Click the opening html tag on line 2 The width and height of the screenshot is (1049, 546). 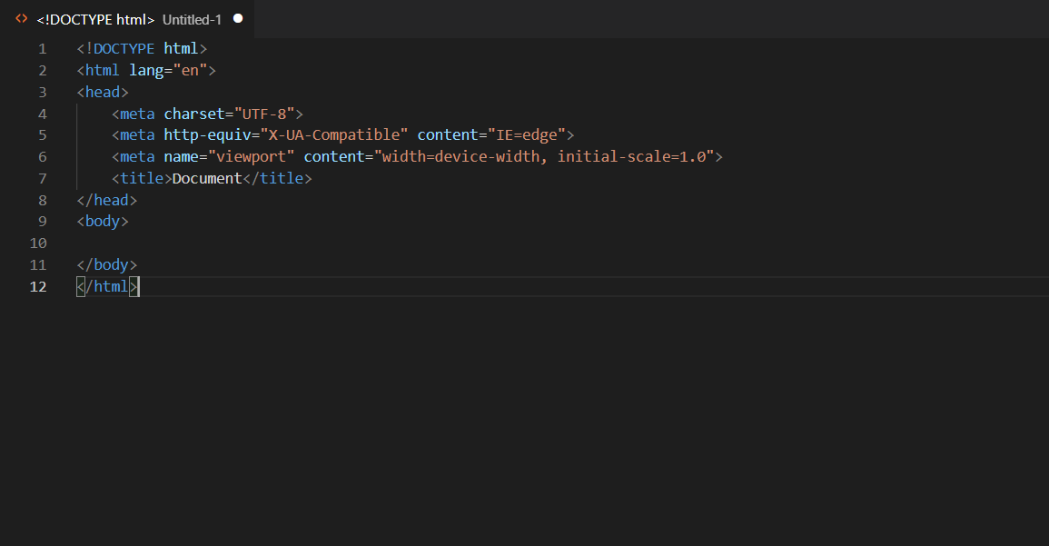tap(100, 70)
